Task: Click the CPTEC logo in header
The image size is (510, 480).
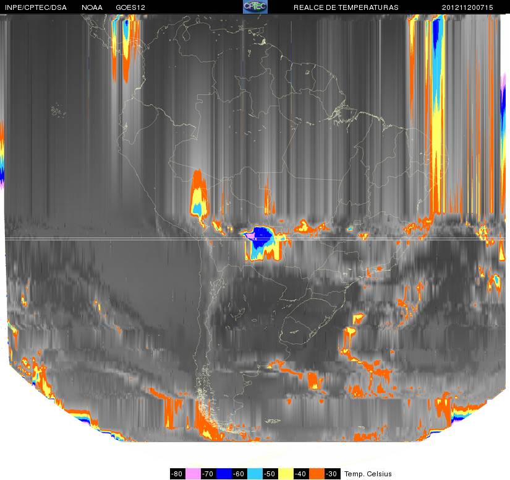Action: (x=255, y=7)
